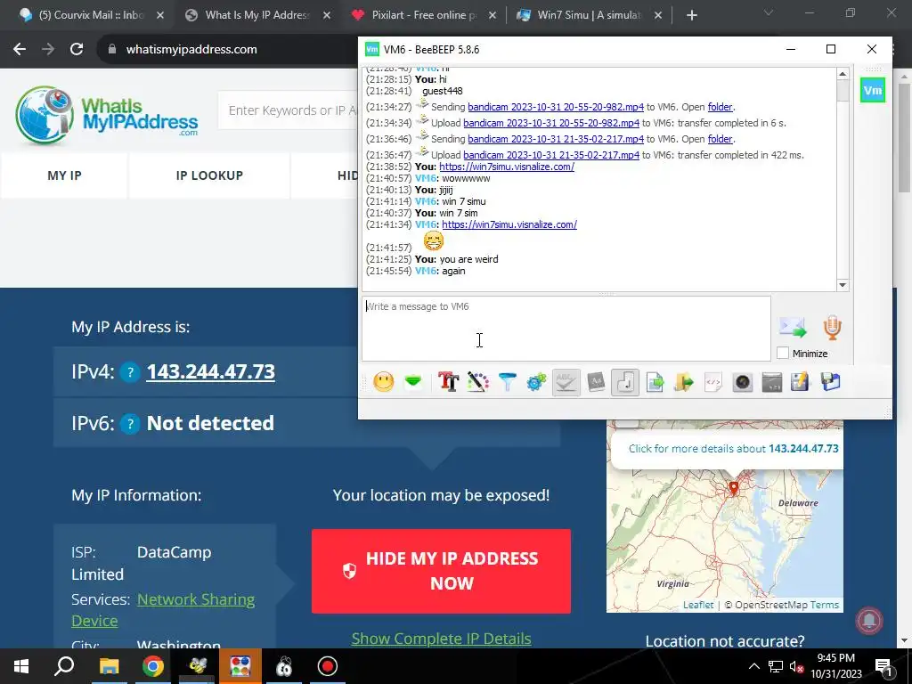Click the Bandicam red record icon in taskbar

click(328, 666)
